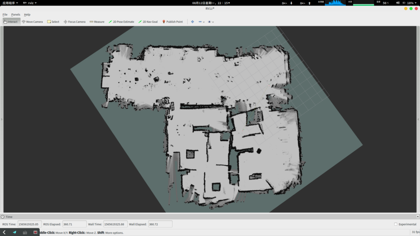Set a 2D Nav Goal

(148, 22)
